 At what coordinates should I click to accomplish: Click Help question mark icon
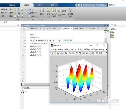tap(106, 5)
